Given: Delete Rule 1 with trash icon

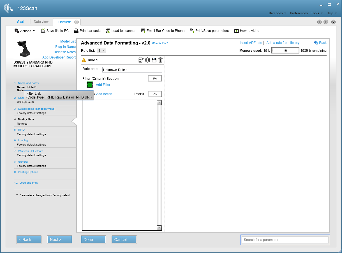Looking at the screenshot, I should point(160,60).
